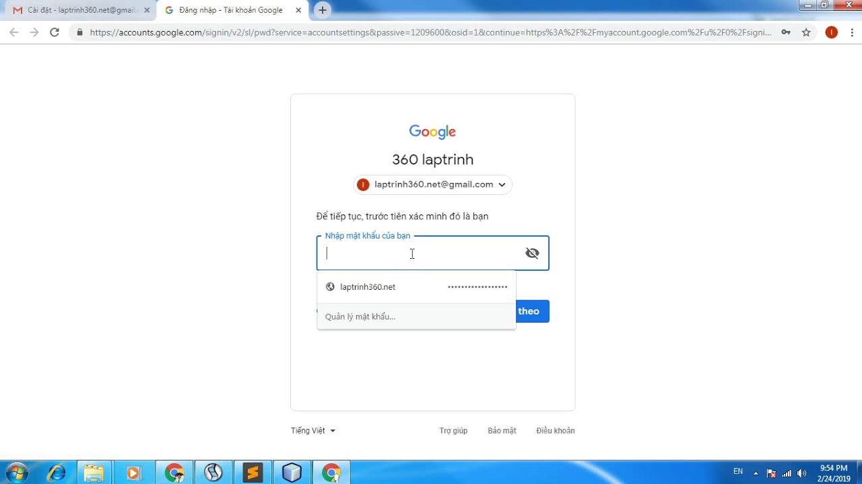Open Windows Start menu

16,473
